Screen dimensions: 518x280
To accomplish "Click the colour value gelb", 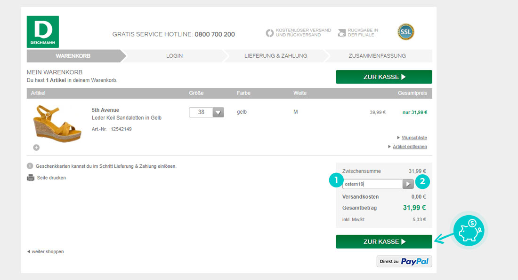I will pyautogui.click(x=242, y=112).
